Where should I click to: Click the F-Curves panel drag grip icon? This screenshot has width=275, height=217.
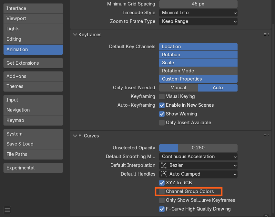[x=266, y=136]
